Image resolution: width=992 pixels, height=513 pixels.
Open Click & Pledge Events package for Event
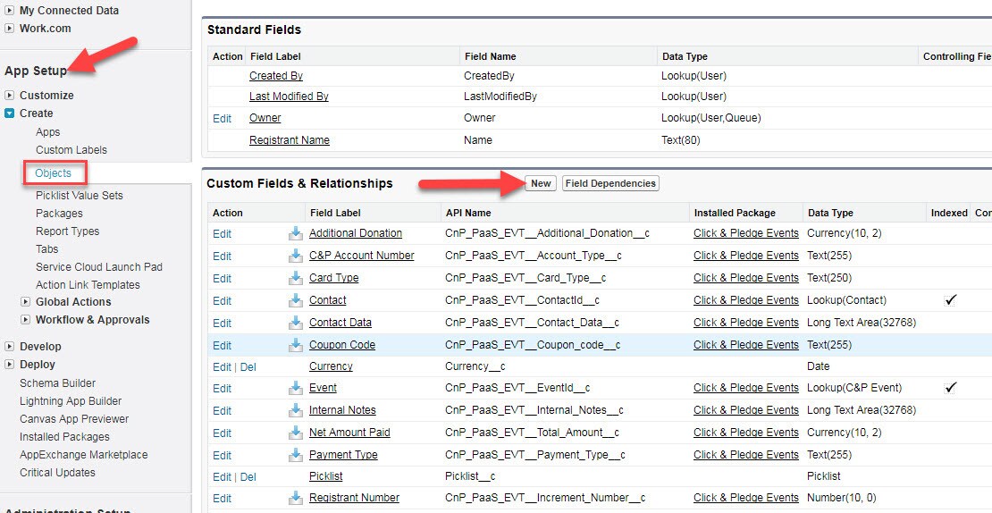click(746, 388)
